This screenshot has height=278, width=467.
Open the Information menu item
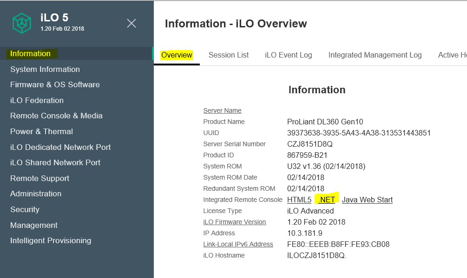(x=31, y=53)
